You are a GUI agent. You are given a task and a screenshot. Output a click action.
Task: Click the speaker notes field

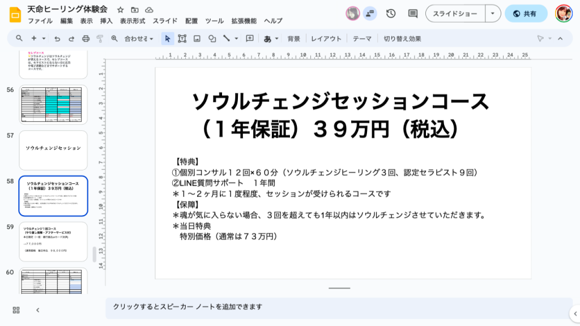[339, 308]
